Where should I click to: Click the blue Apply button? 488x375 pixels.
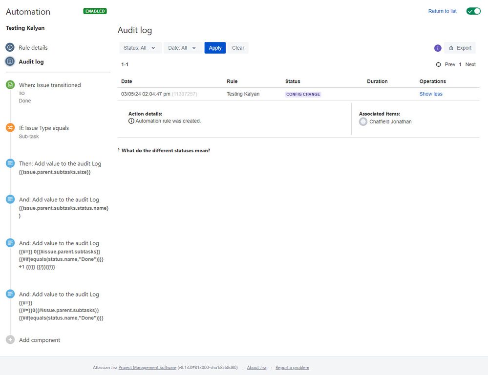pyautogui.click(x=215, y=48)
